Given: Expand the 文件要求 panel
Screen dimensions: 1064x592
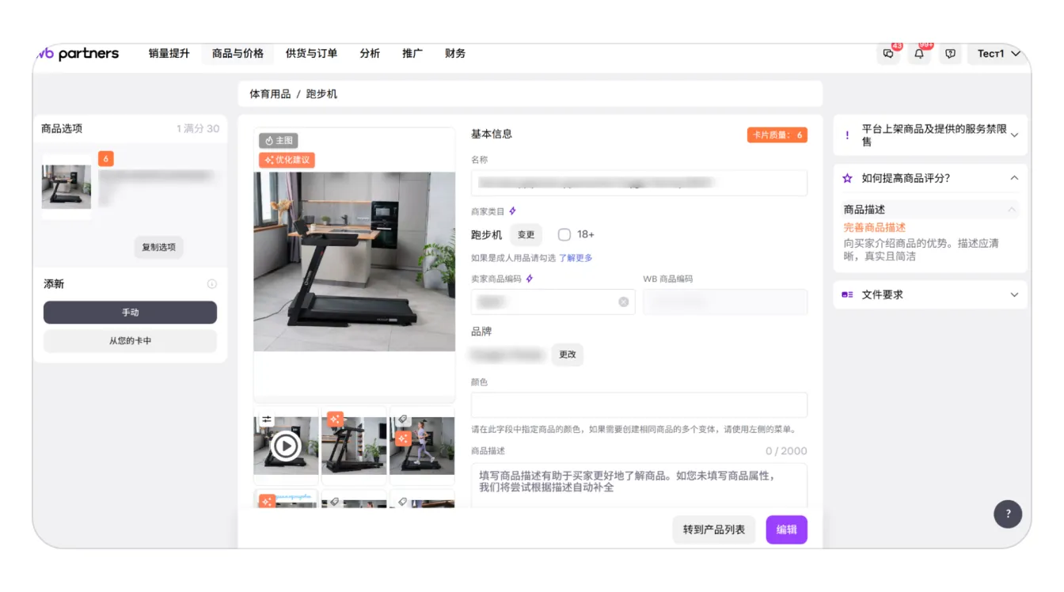Looking at the screenshot, I should coord(1014,294).
